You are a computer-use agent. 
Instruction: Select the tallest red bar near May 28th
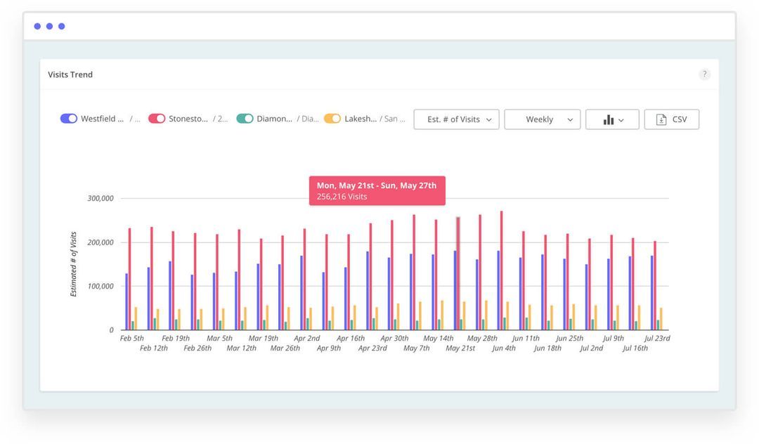(500, 267)
